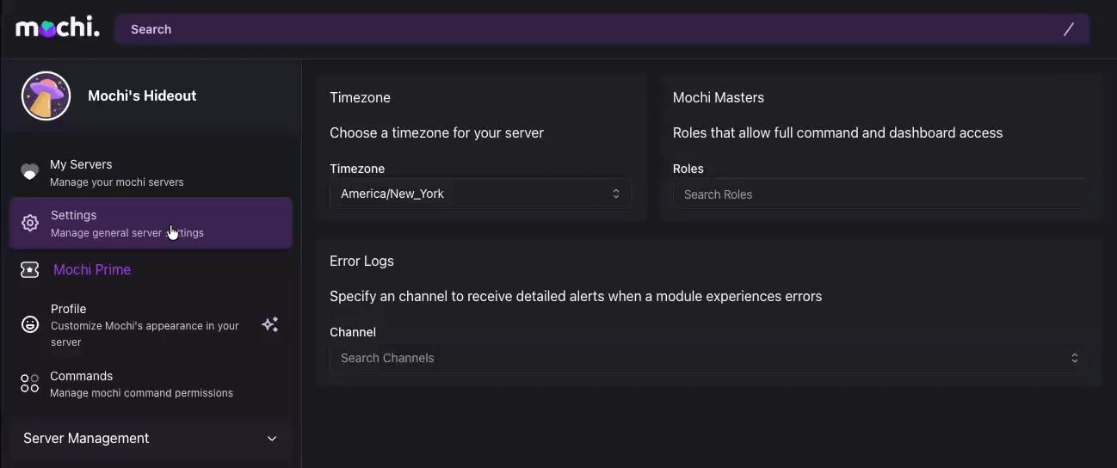The image size is (1117, 468).
Task: Click the Mochi's Hideout UFO server avatar
Action: coord(46,95)
